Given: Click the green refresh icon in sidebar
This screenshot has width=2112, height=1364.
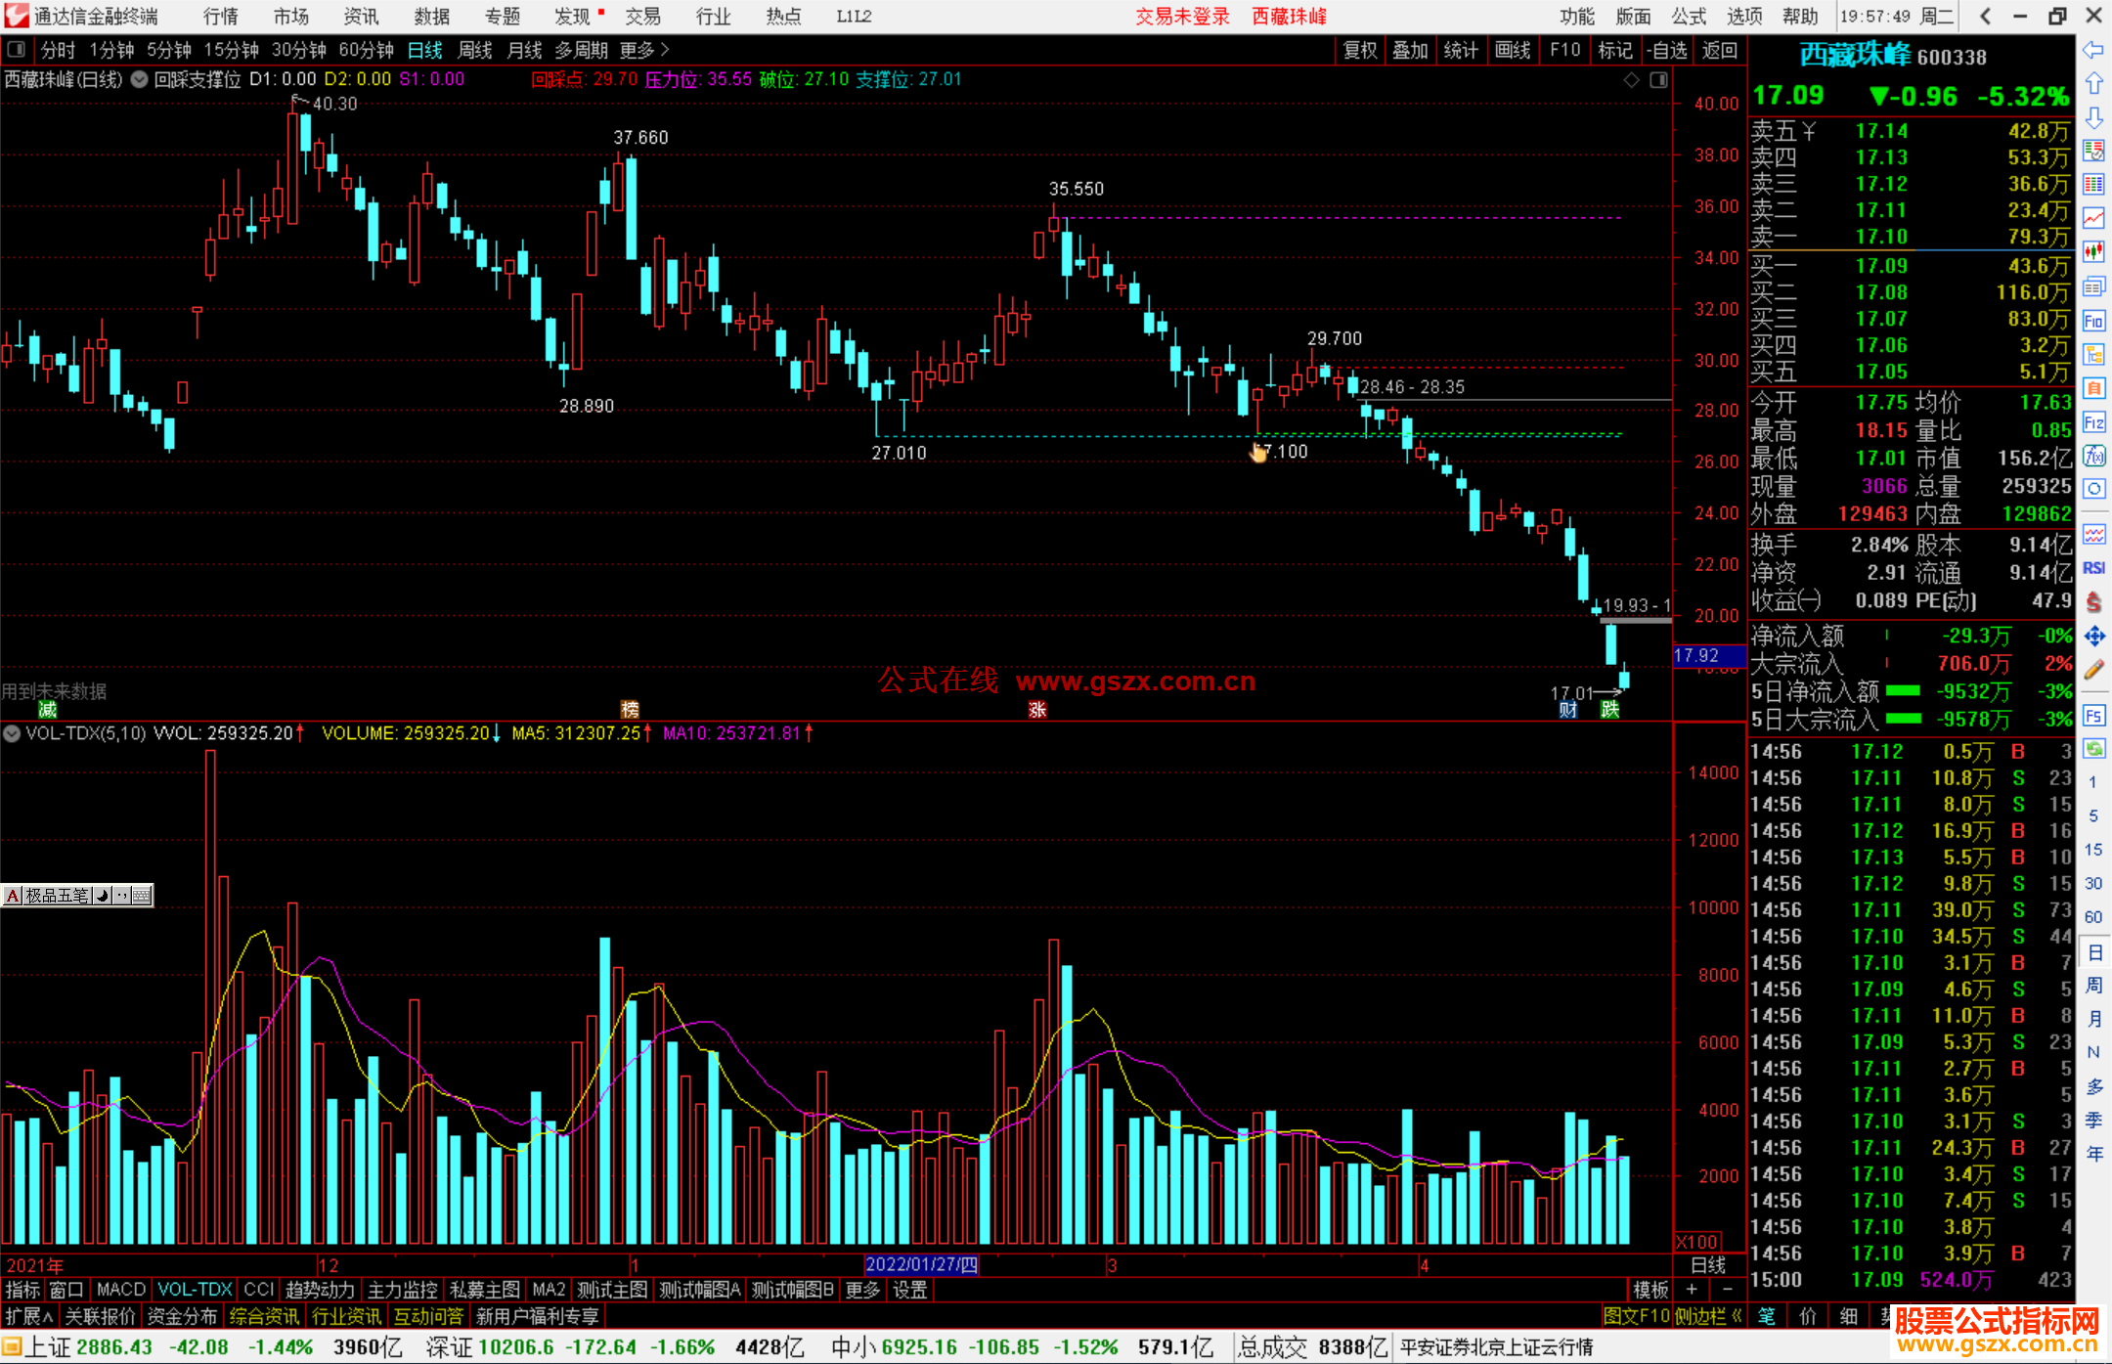Looking at the screenshot, I should (x=2093, y=749).
